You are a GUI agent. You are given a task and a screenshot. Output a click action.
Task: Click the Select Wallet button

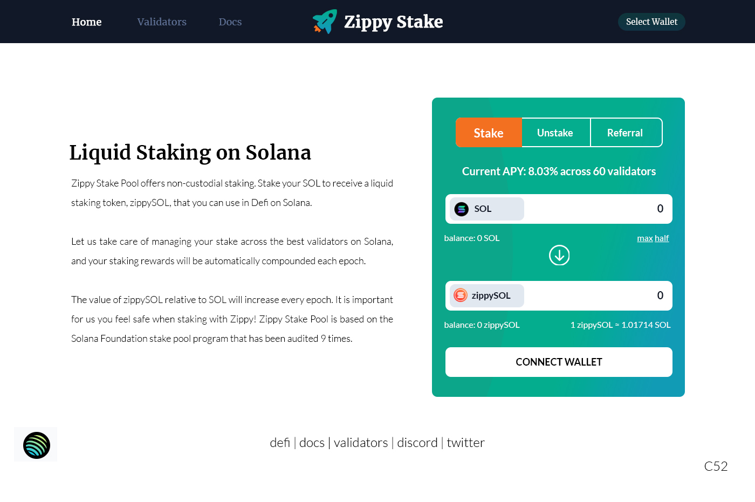click(x=651, y=22)
